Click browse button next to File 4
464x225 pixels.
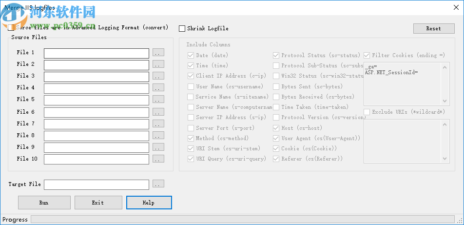tap(158, 87)
